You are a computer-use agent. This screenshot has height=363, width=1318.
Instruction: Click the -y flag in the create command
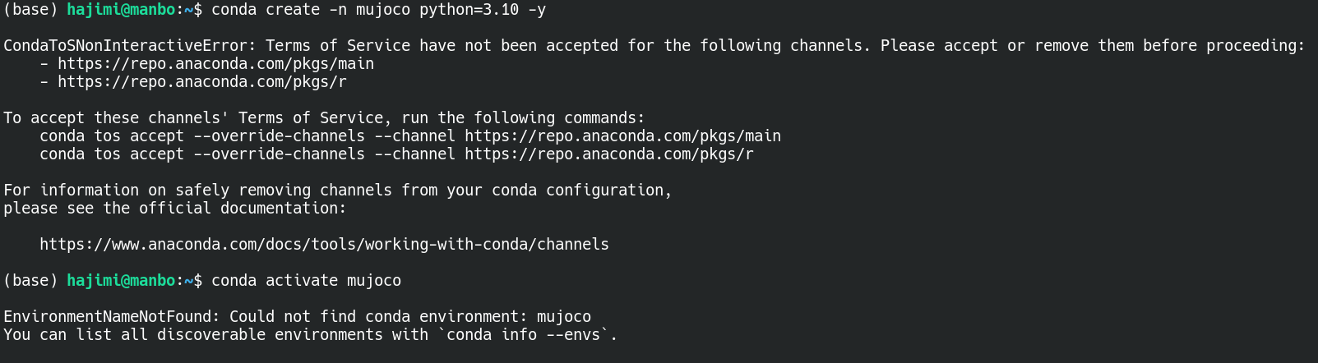(537, 10)
